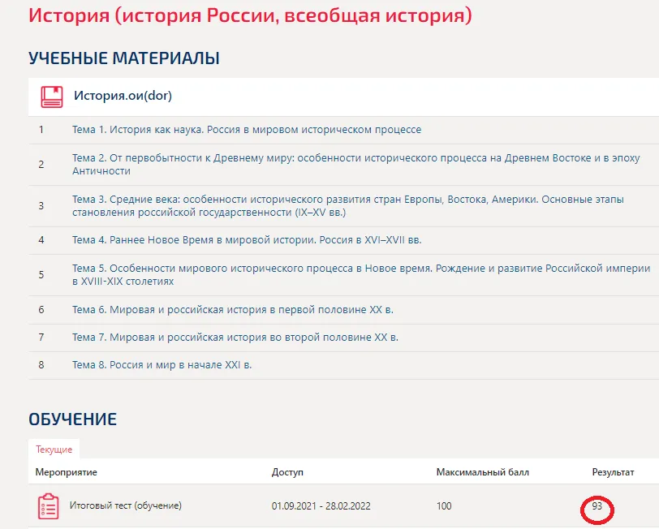Open Тема 7 второй половине XX в.
This screenshot has height=529, width=659.
pos(235,338)
